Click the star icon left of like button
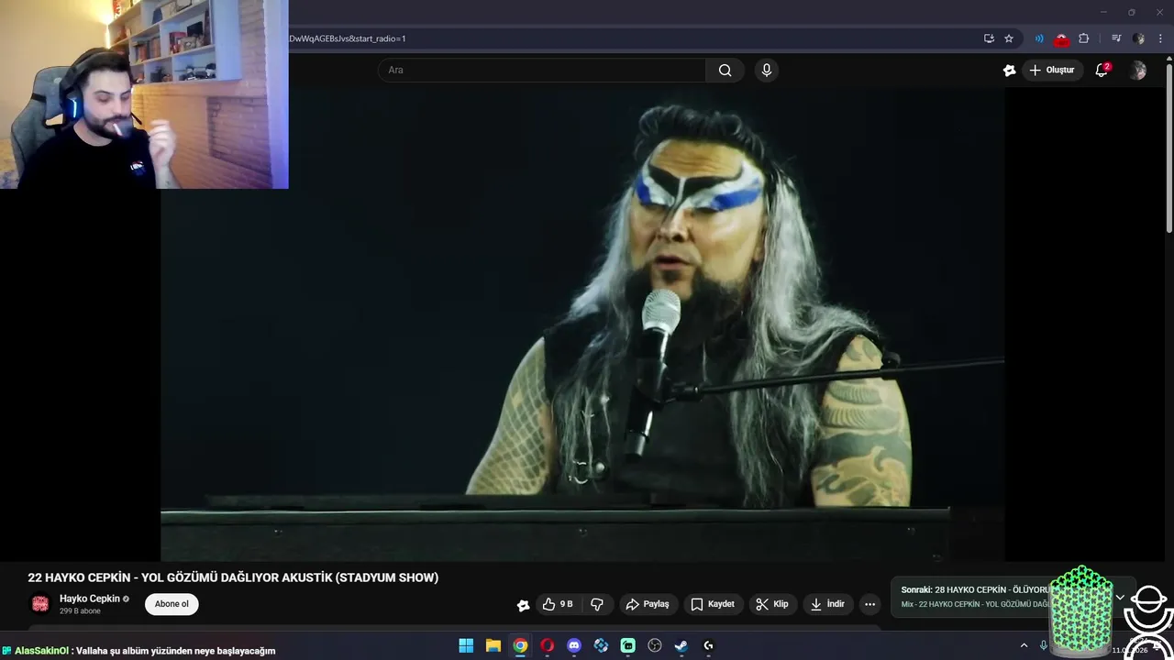 (x=523, y=604)
